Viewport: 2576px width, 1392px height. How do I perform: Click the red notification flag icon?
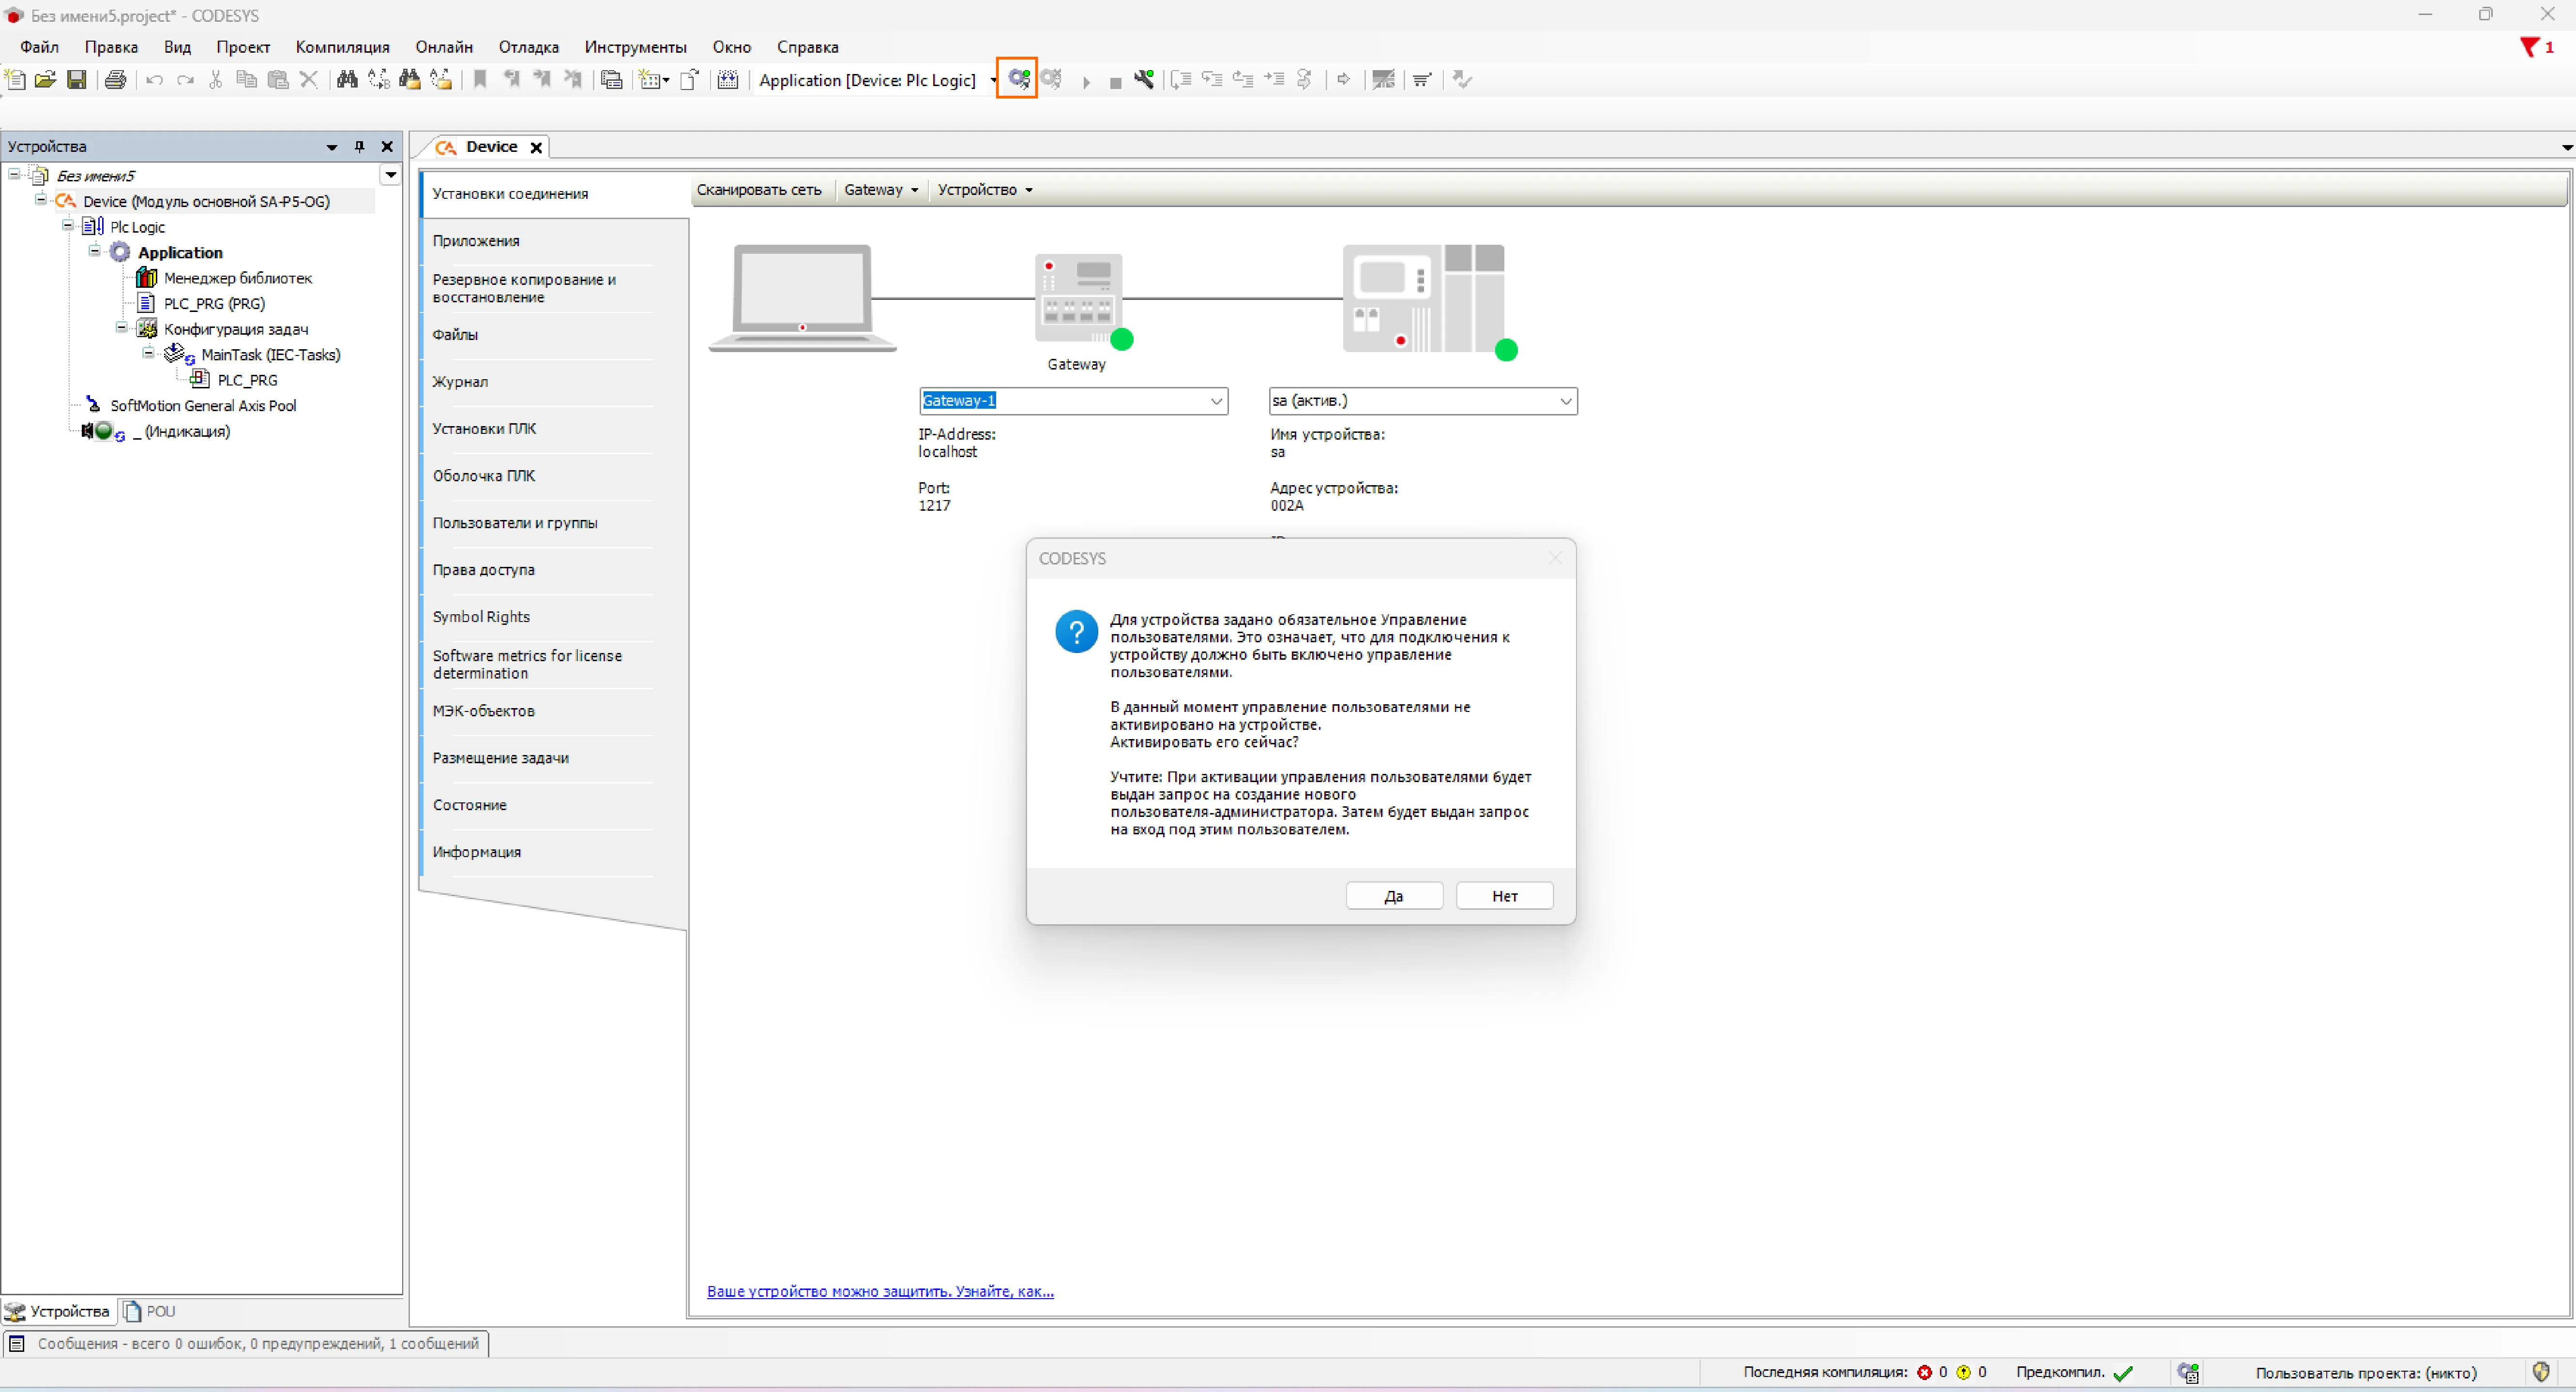(x=2530, y=47)
